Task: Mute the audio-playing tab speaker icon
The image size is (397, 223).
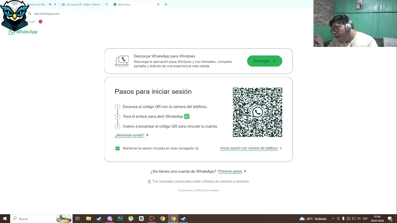Action: [50, 4]
